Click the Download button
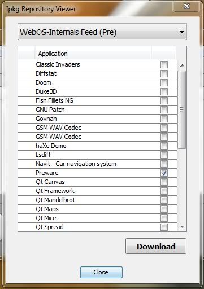The width and height of the screenshot is (204, 289). pos(156,246)
